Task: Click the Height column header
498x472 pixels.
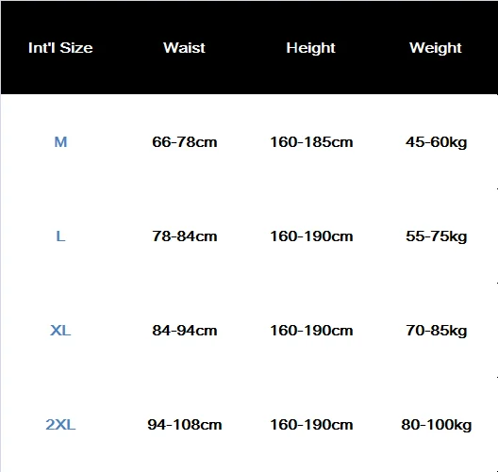Action: pos(310,48)
